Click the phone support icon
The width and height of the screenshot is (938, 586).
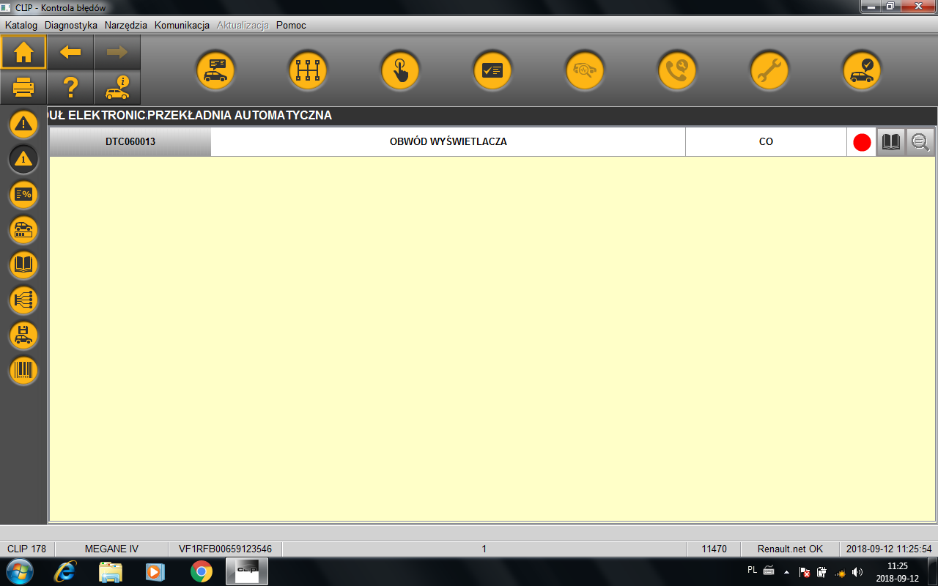click(x=677, y=71)
